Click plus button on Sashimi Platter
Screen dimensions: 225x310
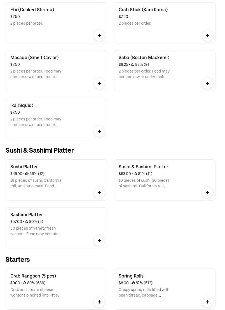pos(99,241)
